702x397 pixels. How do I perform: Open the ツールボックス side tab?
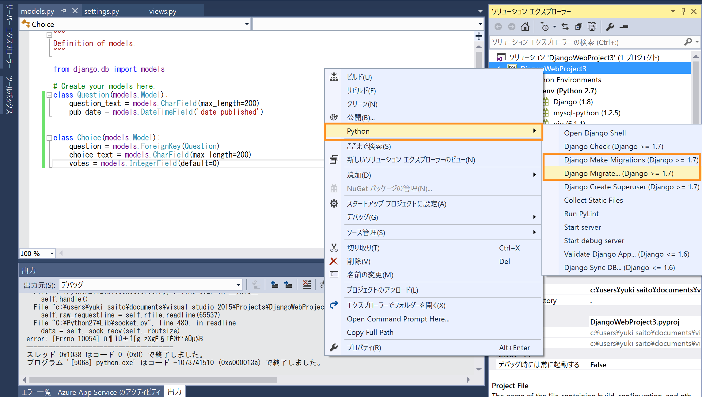9,95
